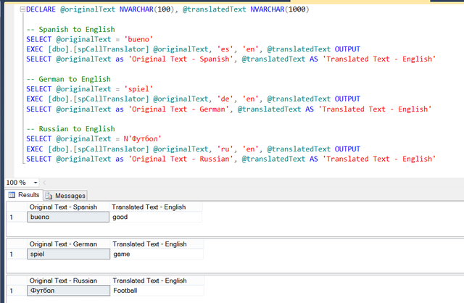Click 'Original Text - German' column header

pos(68,244)
